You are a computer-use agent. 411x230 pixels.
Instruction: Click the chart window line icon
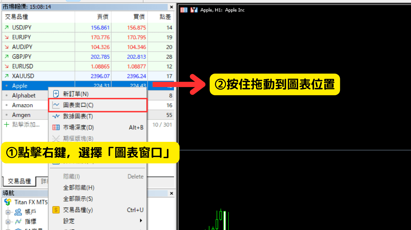pyautogui.click(x=56, y=105)
